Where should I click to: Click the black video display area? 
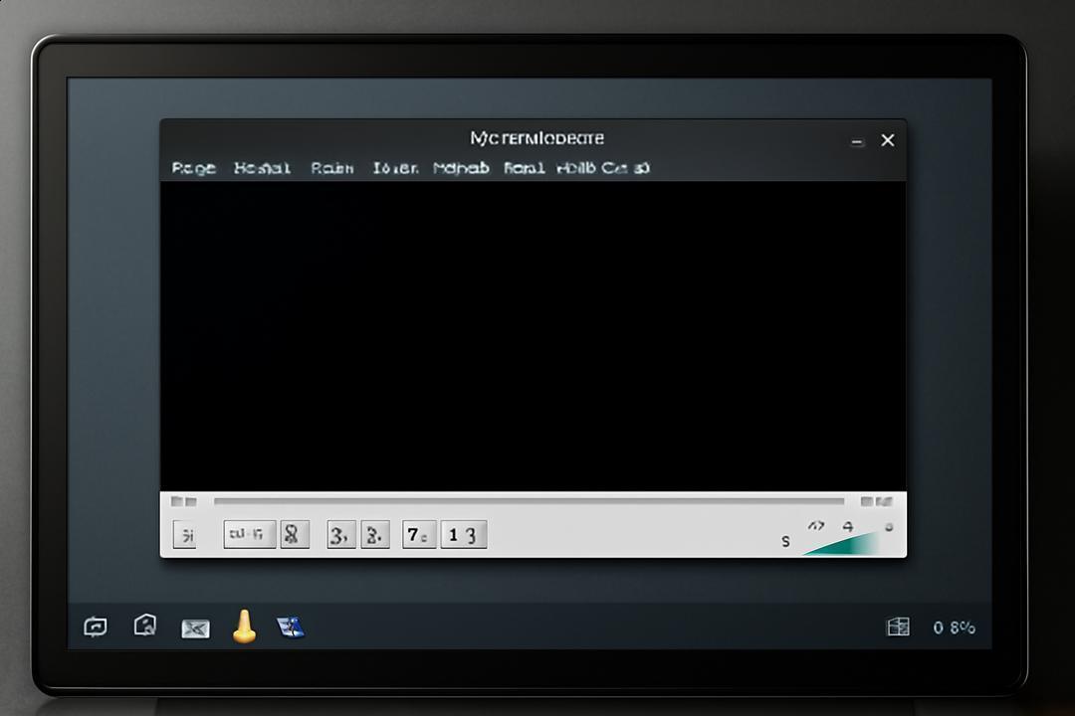click(533, 336)
